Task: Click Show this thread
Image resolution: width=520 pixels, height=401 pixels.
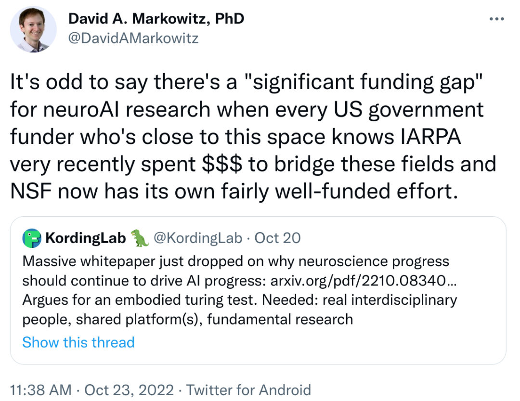Action: pyautogui.click(x=78, y=342)
